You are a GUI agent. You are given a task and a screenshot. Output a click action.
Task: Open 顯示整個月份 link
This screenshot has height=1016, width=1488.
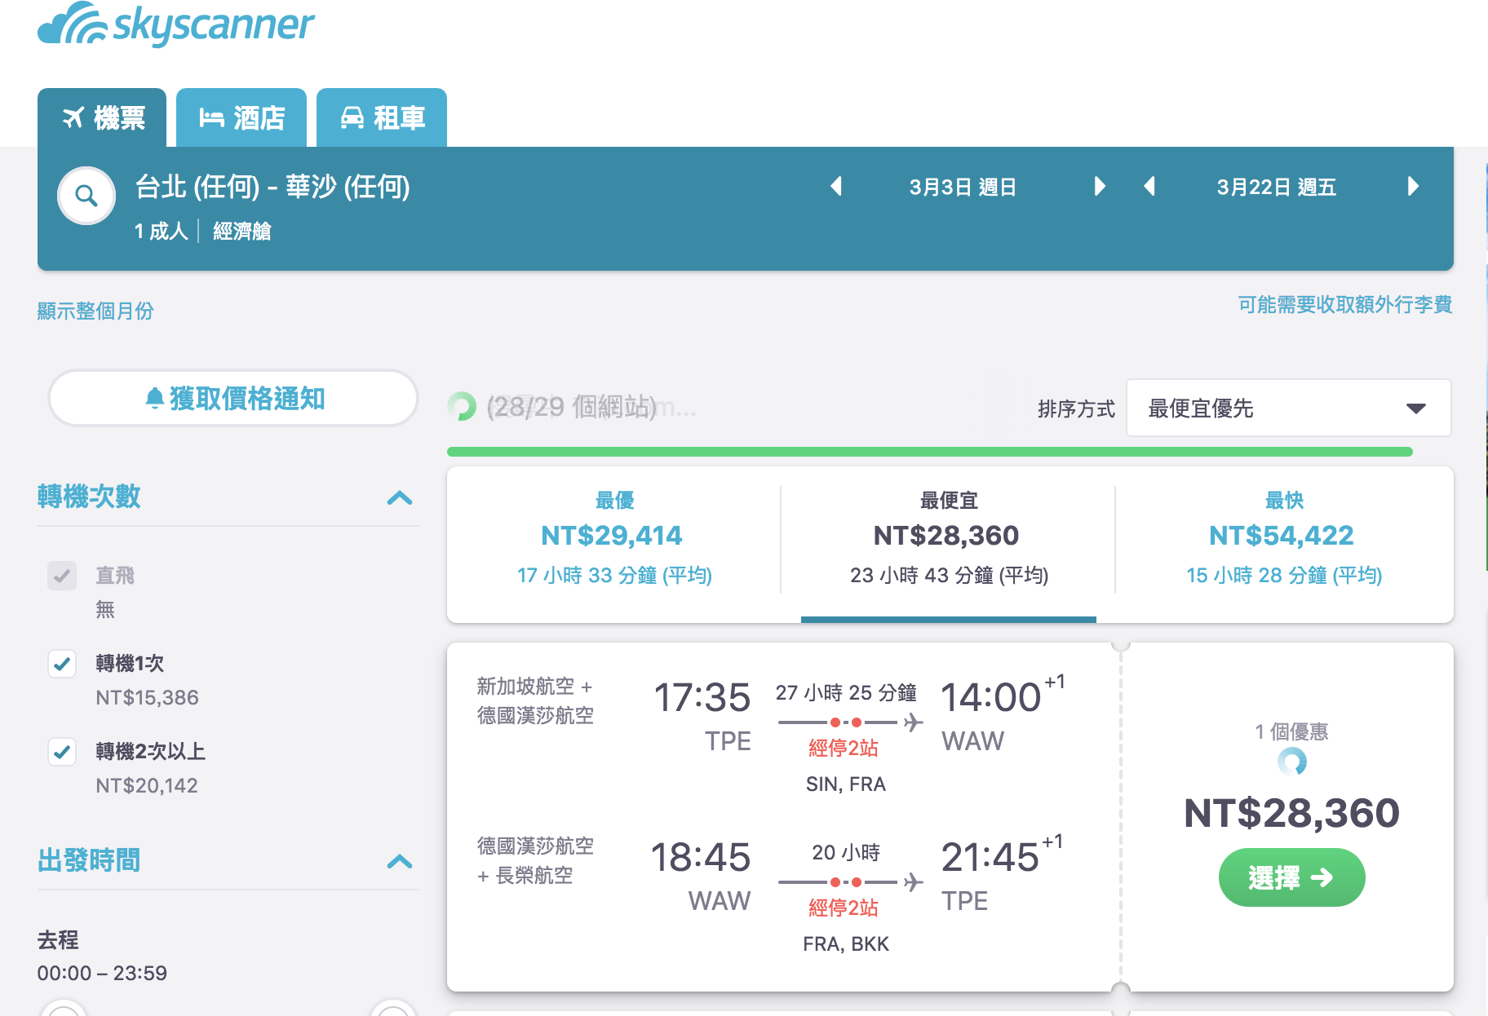coord(95,311)
